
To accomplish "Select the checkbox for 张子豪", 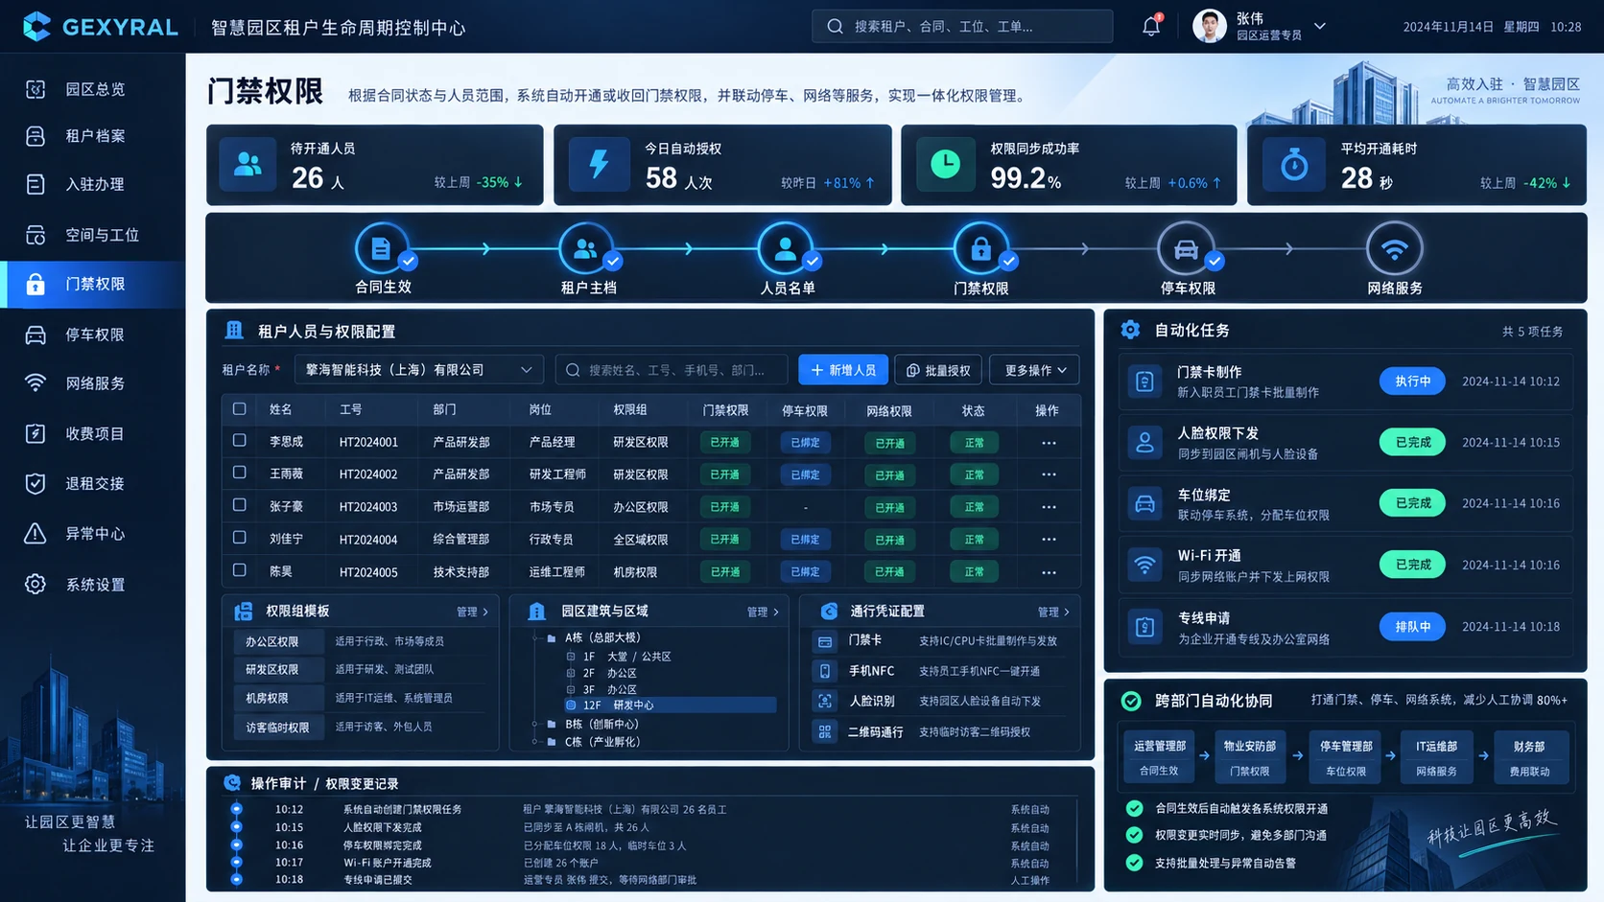I will [x=240, y=505].
